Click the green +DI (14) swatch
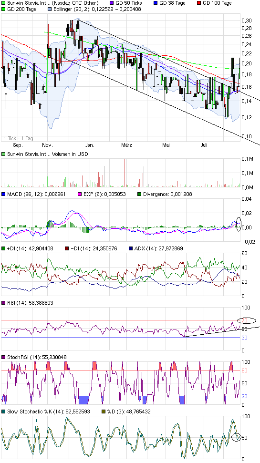 pos(3,249)
